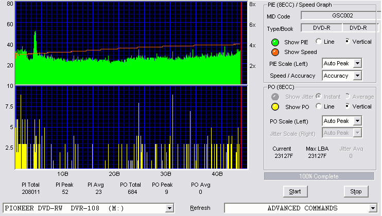Click the second DVD-R Book field
The width and height of the screenshot is (382, 216).
pos(360,28)
